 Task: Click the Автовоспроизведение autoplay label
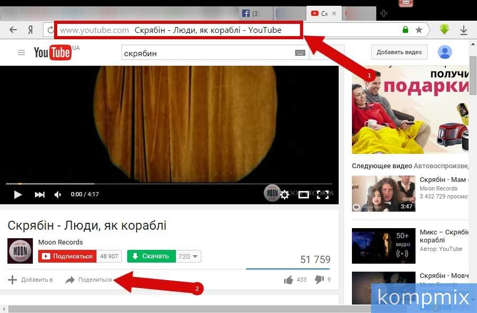[x=441, y=166]
